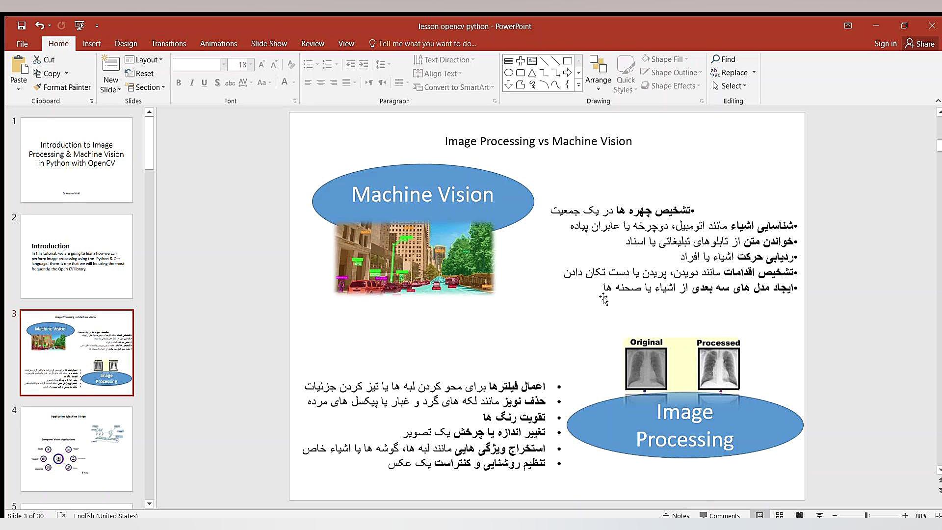Open the font color dropdown

click(294, 82)
